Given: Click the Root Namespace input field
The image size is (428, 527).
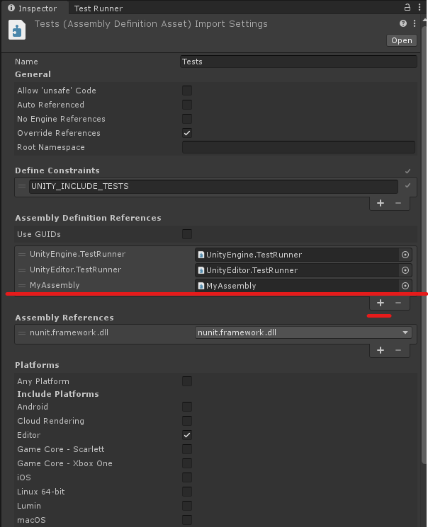Looking at the screenshot, I should (x=298, y=147).
